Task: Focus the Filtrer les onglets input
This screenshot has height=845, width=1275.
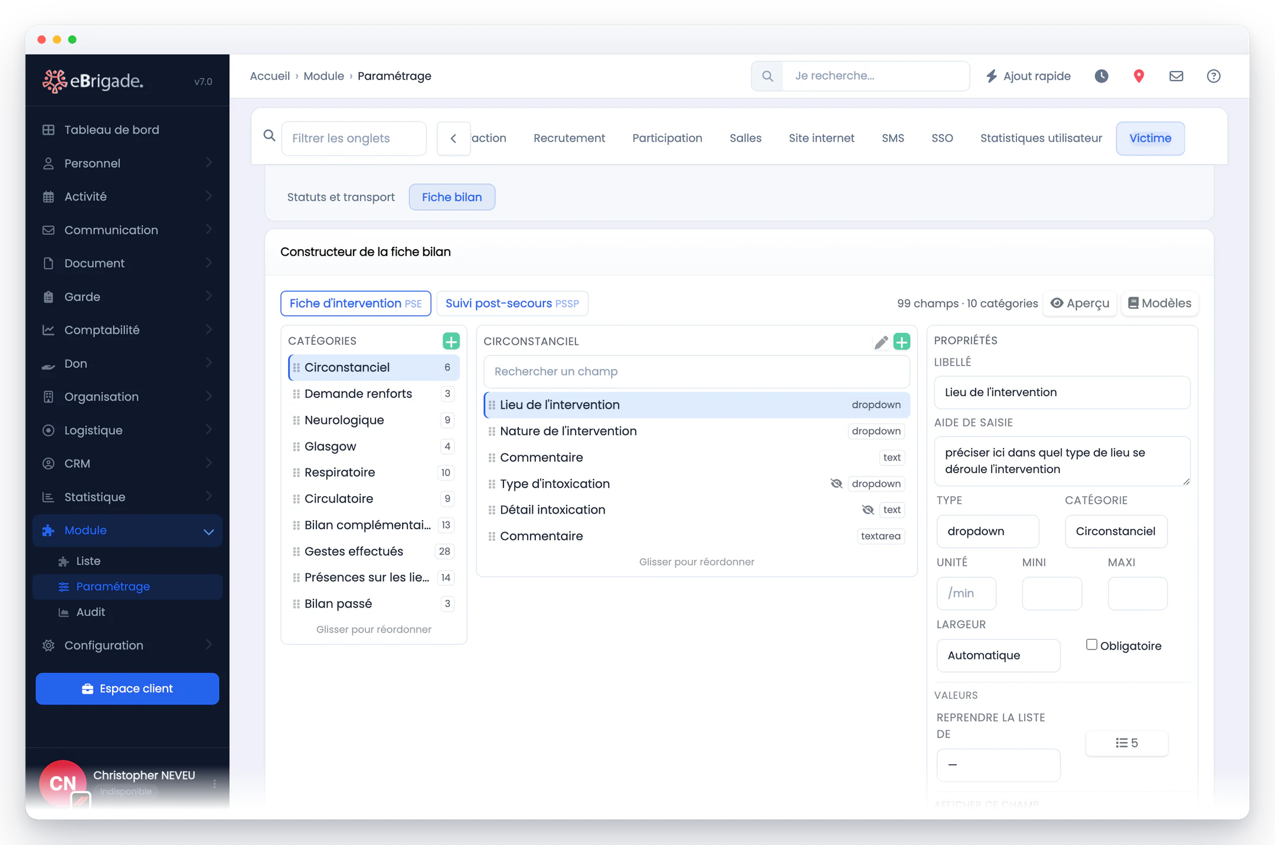Action: coord(354,138)
